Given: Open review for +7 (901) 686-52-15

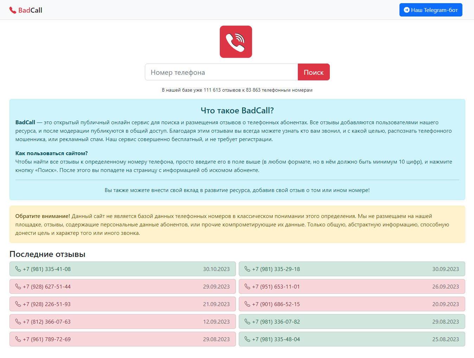Looking at the screenshot, I should (x=352, y=304).
